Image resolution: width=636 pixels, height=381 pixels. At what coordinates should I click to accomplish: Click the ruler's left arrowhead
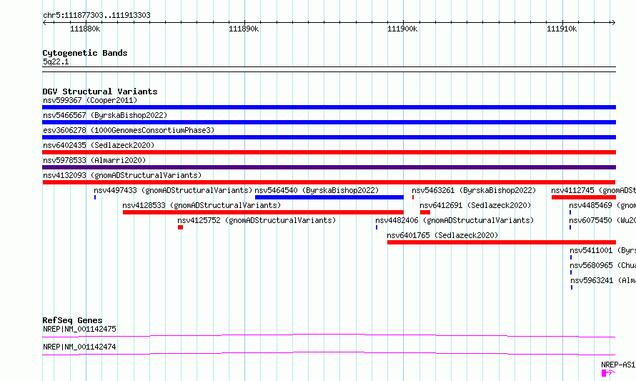coord(44,23)
